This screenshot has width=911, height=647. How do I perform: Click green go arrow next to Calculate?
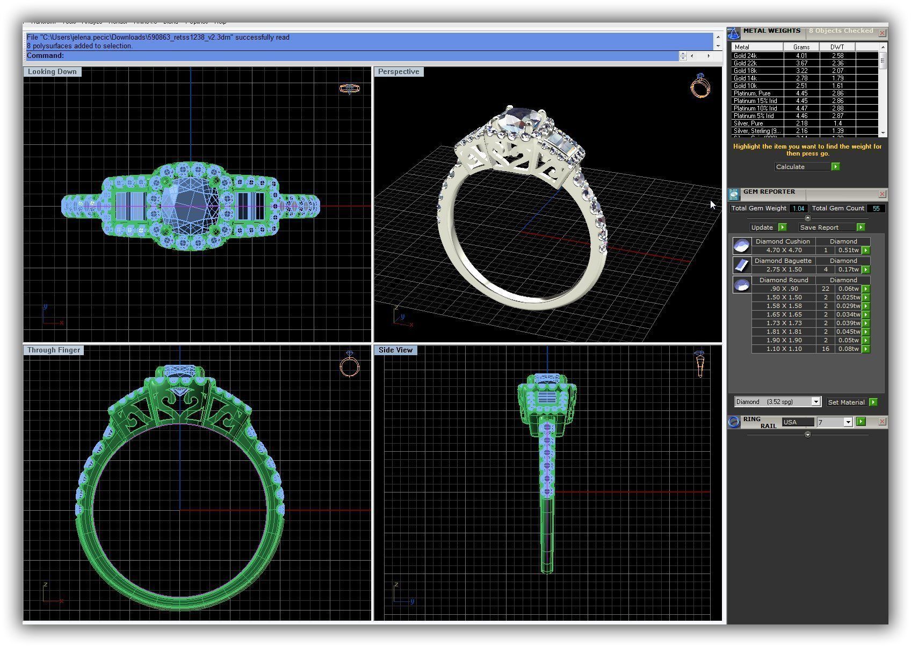pyautogui.click(x=835, y=167)
